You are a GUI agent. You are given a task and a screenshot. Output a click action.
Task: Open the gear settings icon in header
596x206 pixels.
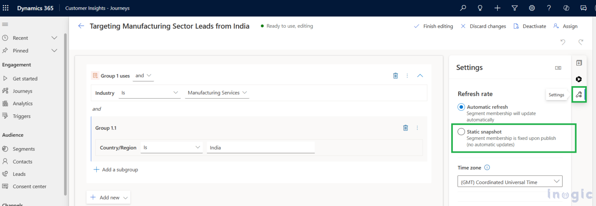pyautogui.click(x=532, y=8)
